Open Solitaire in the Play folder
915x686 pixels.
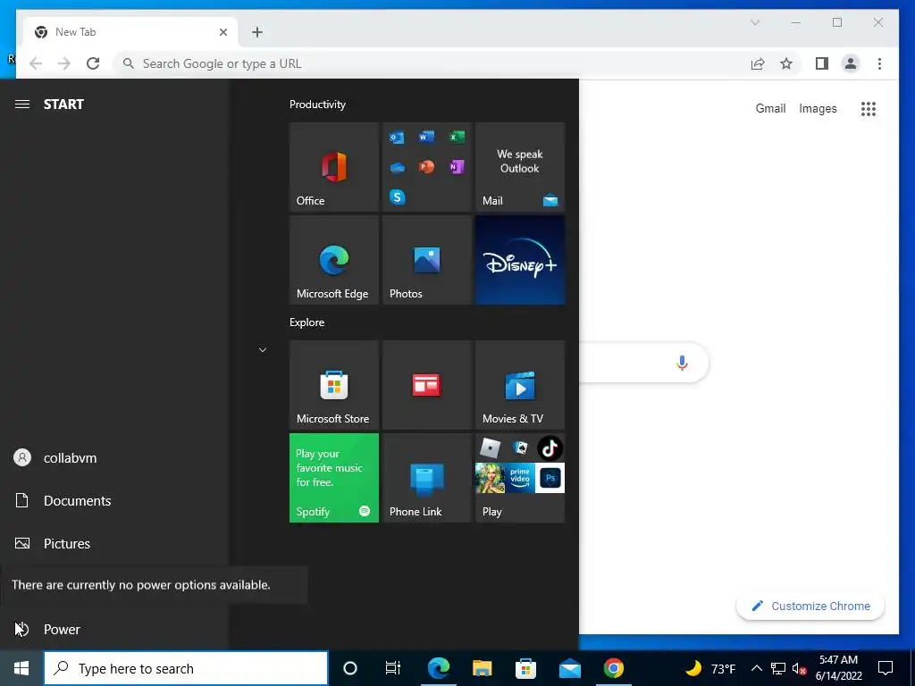tap(520, 448)
